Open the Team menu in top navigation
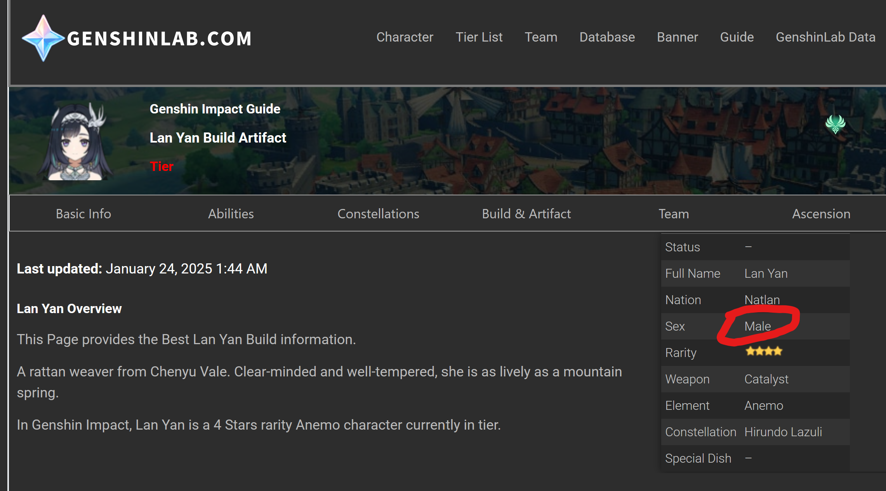 point(541,37)
